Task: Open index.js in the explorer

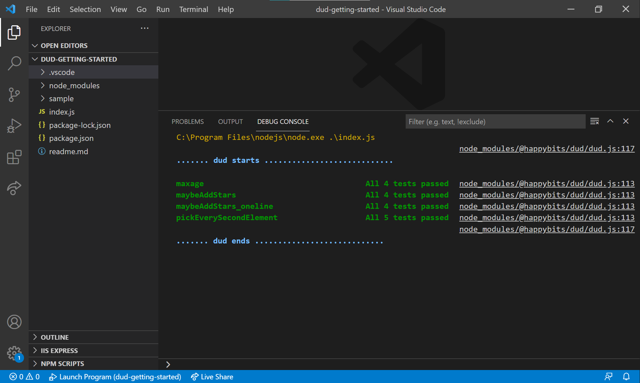Action: pyautogui.click(x=62, y=112)
